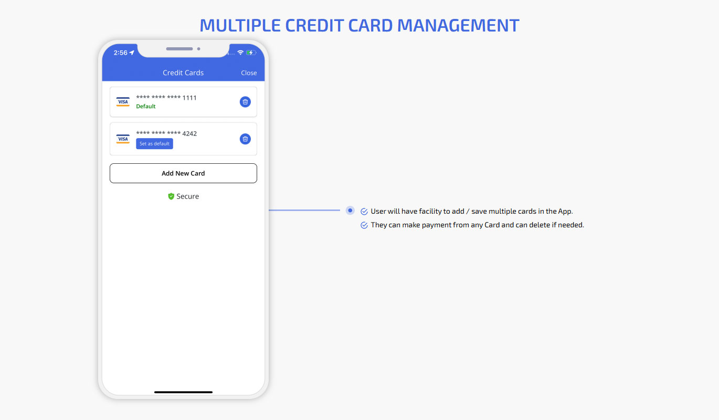Screen dimensions: 719x420
Task: Tap Close in the Credit Cards header
Action: [249, 73]
